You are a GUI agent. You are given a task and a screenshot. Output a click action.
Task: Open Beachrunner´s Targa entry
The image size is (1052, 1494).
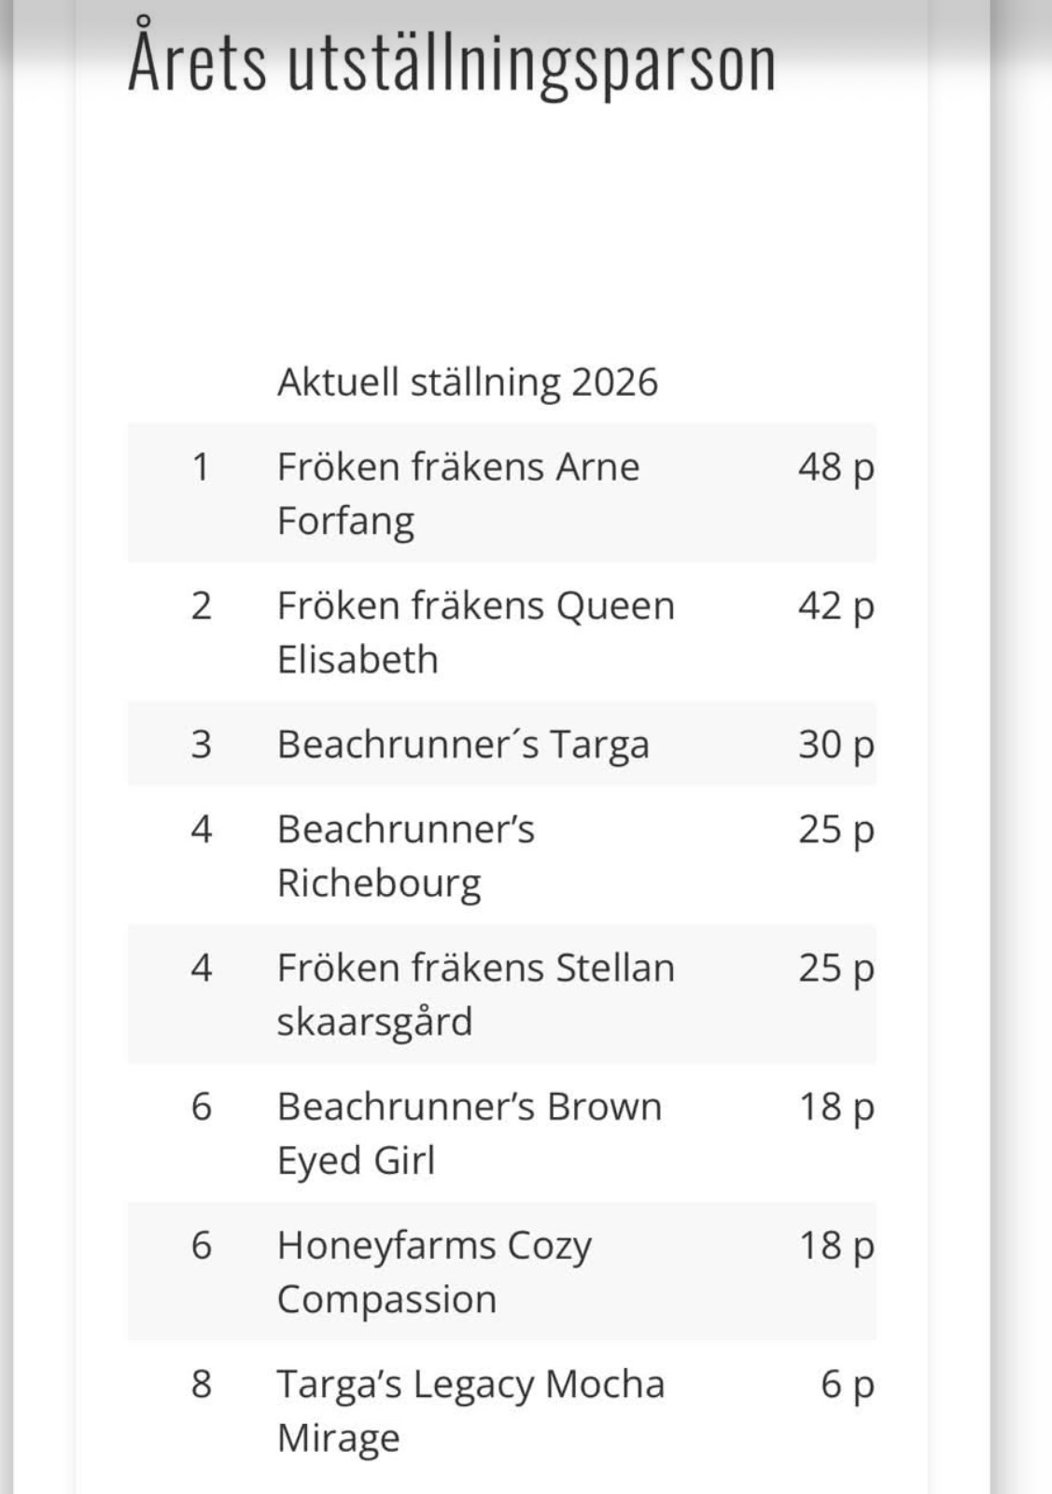pos(463,745)
